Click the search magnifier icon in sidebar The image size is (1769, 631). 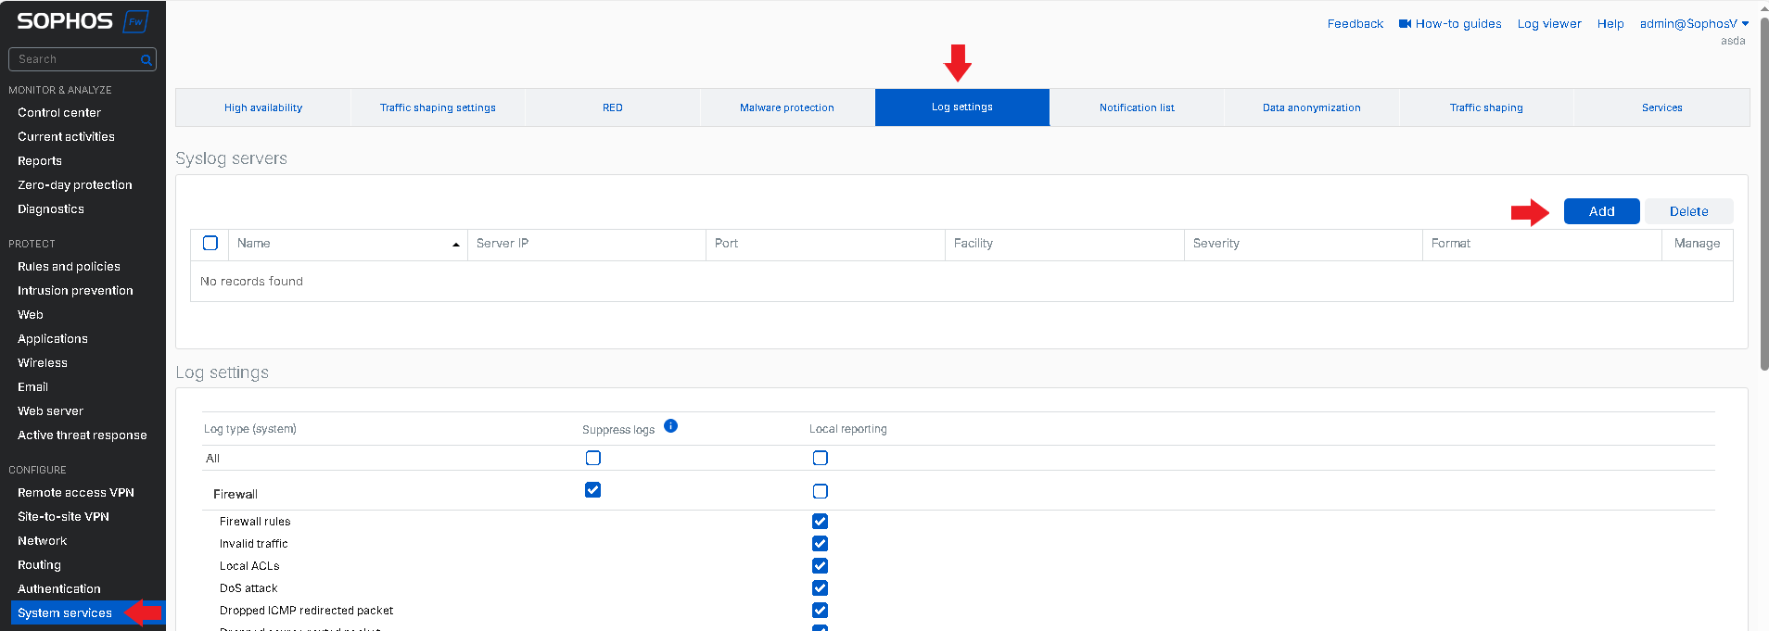146,59
